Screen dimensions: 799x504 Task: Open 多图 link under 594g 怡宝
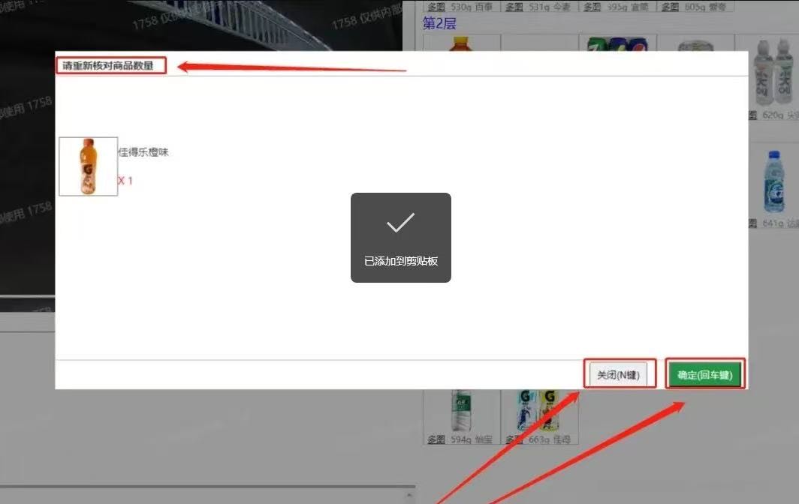(436, 439)
